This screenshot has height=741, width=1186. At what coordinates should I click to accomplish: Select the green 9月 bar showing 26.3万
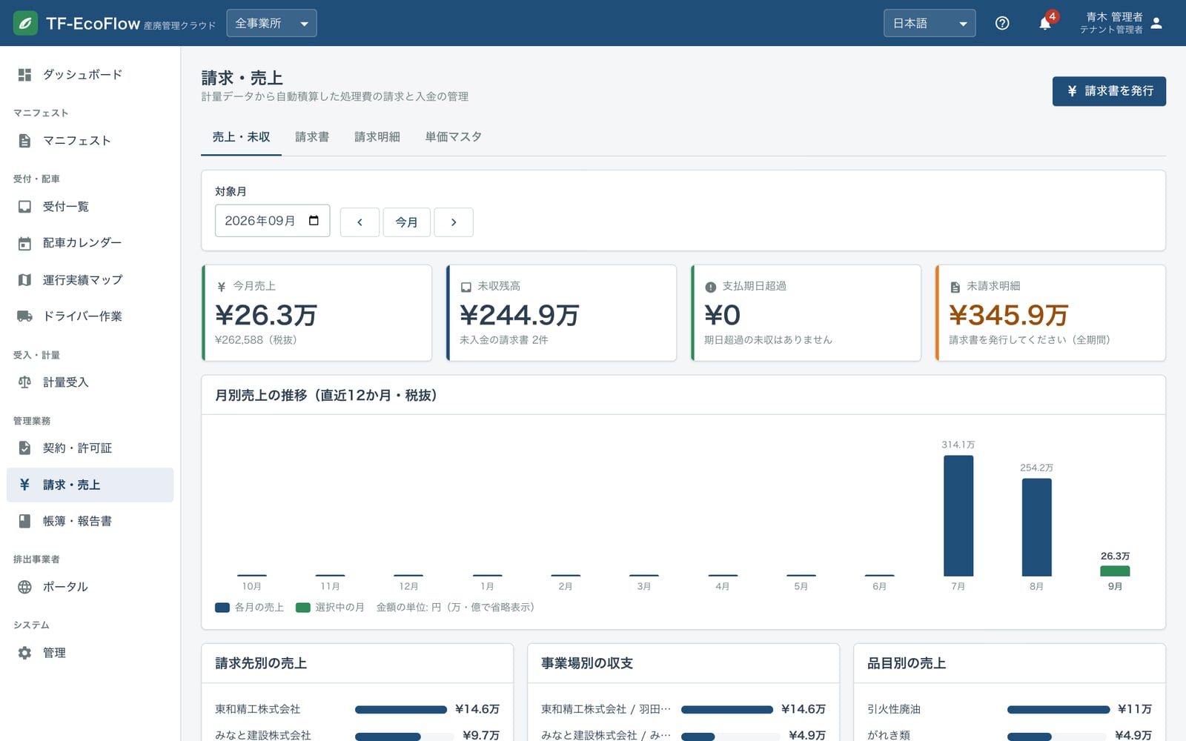tap(1115, 571)
